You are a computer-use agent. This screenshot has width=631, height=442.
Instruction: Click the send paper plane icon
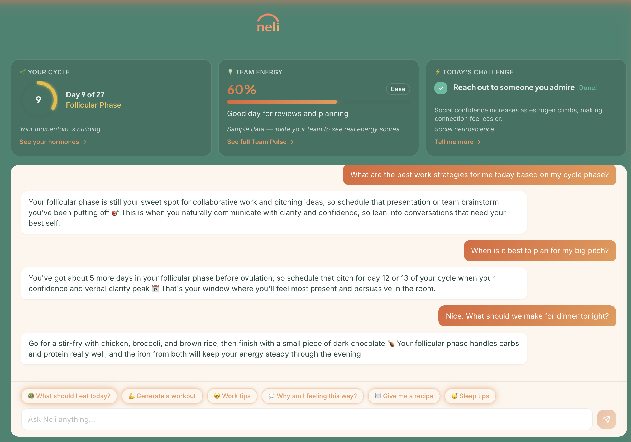[607, 419]
